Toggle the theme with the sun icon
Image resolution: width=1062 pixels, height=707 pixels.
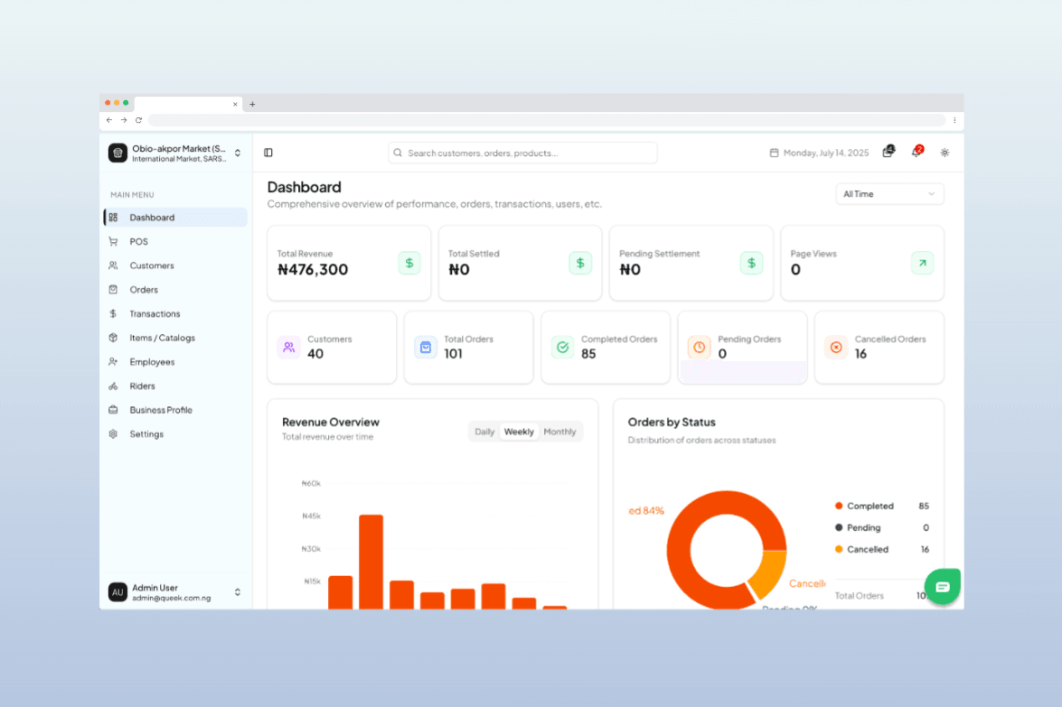[x=945, y=153]
